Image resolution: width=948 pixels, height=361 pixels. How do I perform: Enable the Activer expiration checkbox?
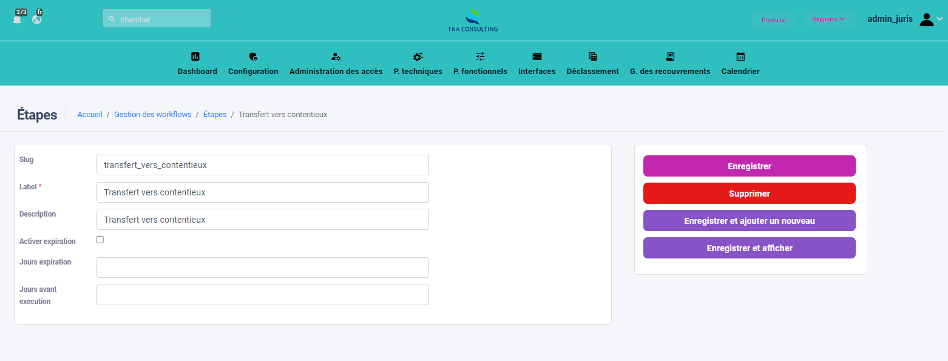click(x=100, y=240)
